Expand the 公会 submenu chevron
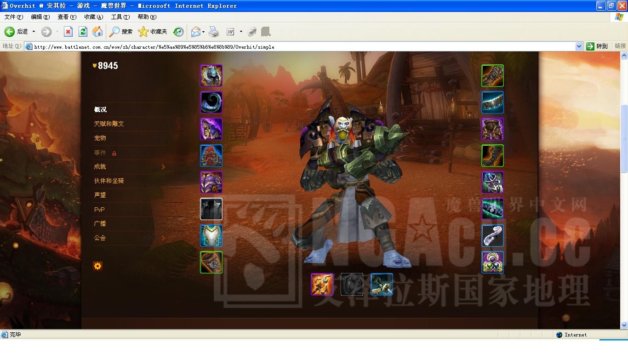Image resolution: width=628 pixels, height=353 pixels. point(163,238)
